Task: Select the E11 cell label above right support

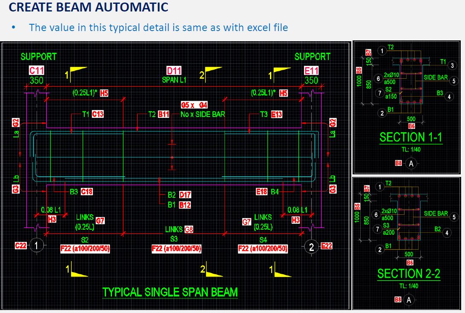Action: pos(311,71)
